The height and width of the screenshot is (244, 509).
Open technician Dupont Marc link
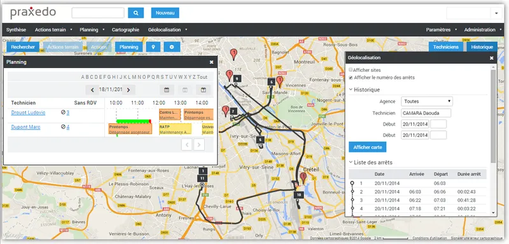pos(25,127)
